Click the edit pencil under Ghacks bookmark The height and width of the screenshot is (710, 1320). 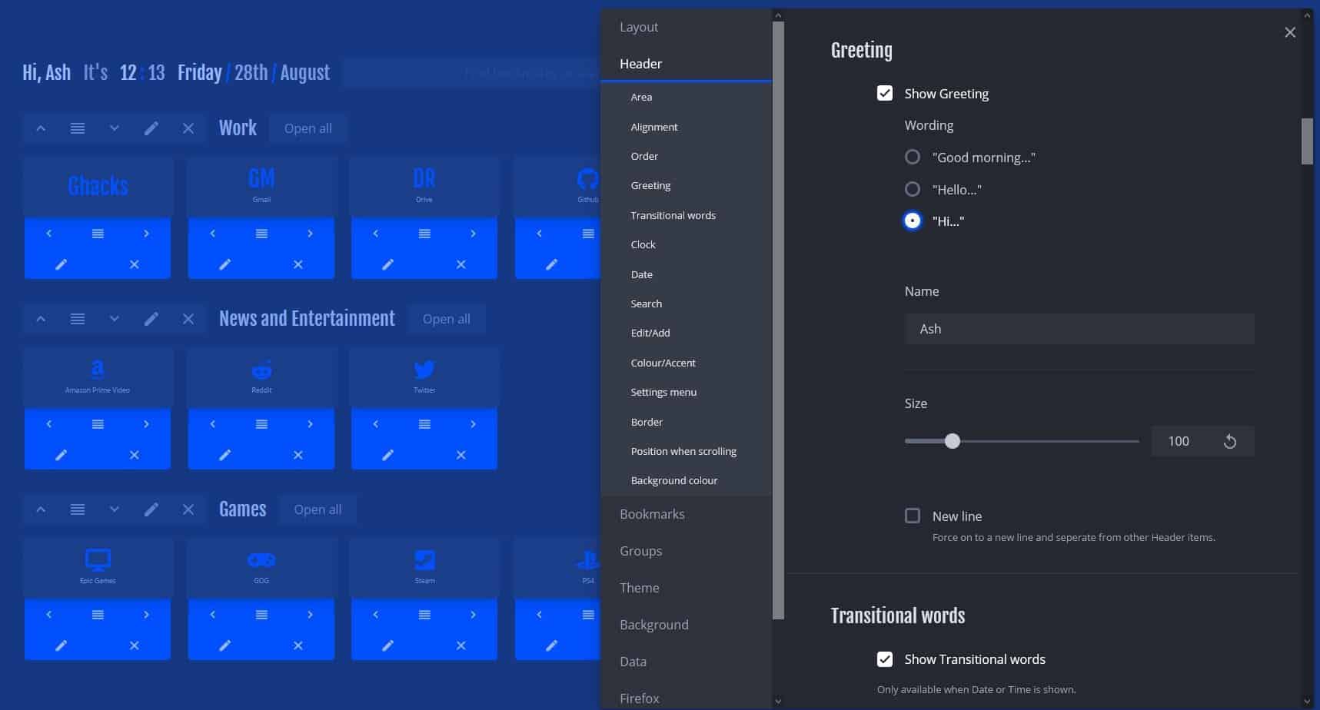62,264
